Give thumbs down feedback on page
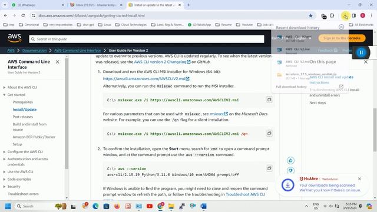Viewport: 377px width, 212px height. pyautogui.click(x=290, y=170)
